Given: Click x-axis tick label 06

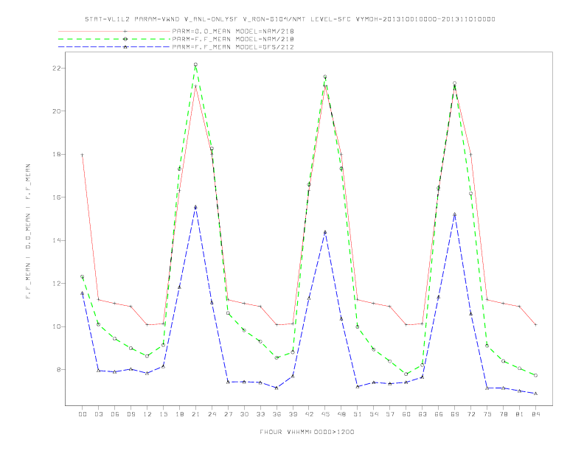Looking at the screenshot, I should [x=115, y=414].
